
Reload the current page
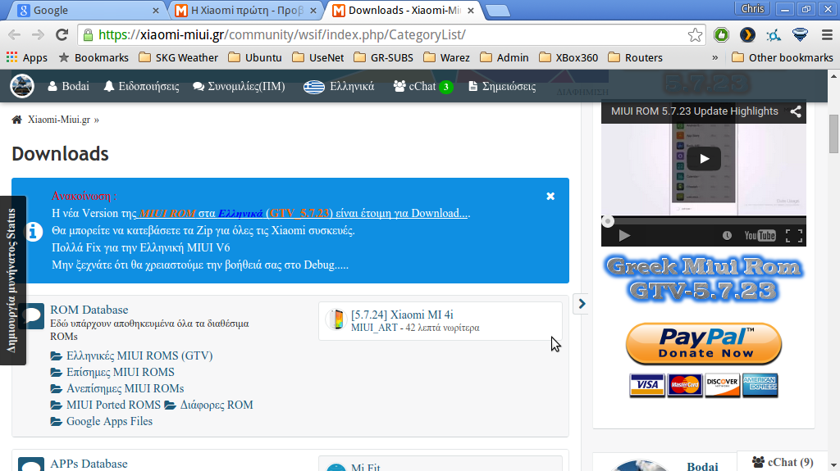62,34
